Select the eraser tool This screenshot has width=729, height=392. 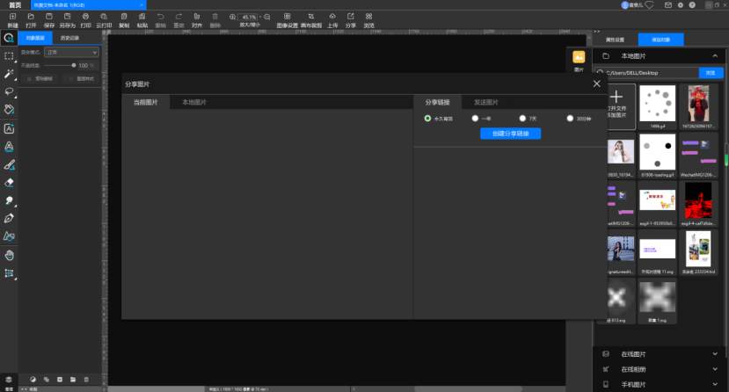[9, 183]
